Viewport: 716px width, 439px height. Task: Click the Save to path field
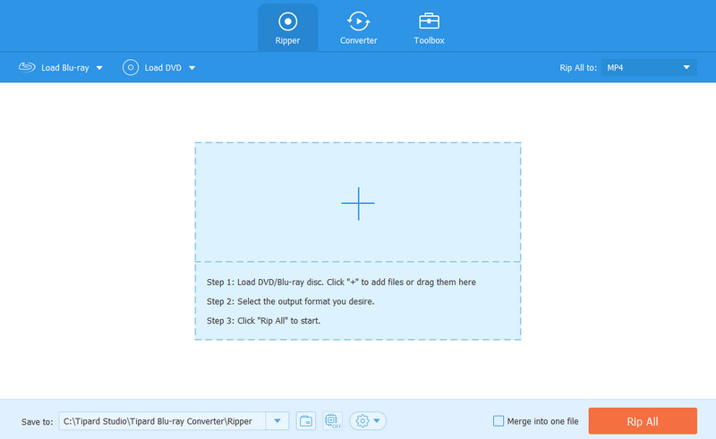[x=162, y=421]
